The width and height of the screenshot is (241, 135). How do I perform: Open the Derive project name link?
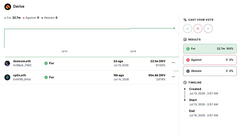point(19,6)
